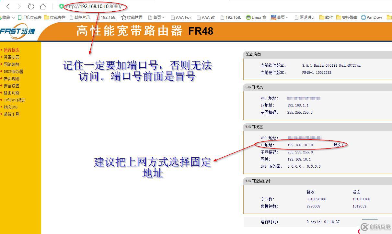Image resolution: width=392 pixels, height=234 pixels.
Task: Reload the page with the refresh icon
Action: click(31, 6)
